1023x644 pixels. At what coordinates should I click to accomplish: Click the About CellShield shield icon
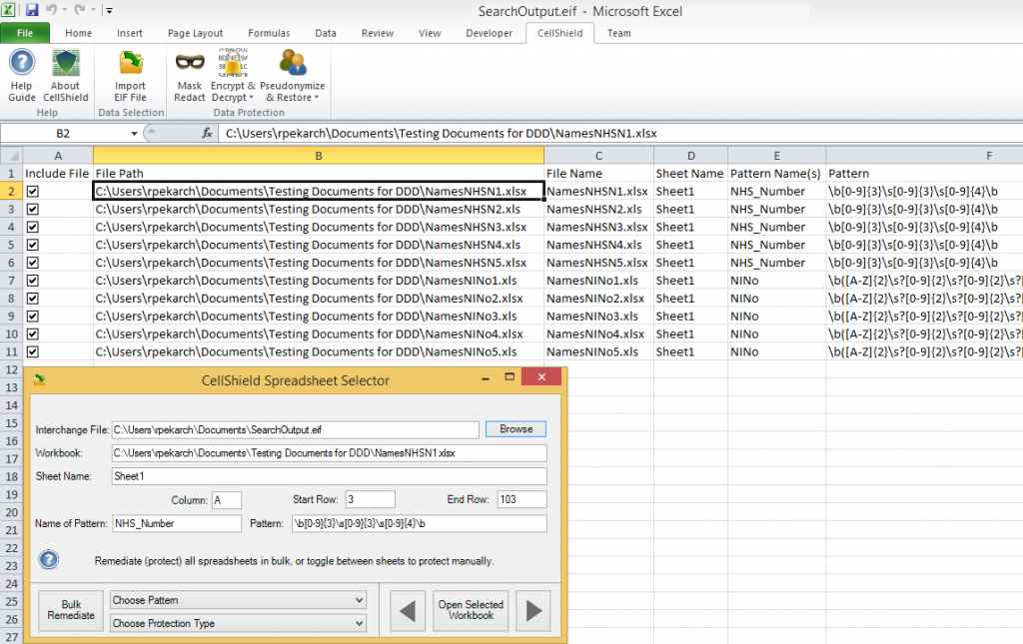click(65, 64)
